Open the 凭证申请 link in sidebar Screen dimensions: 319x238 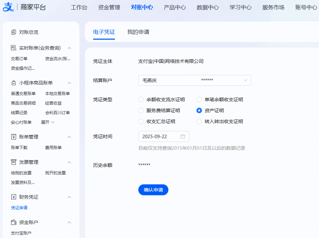coord(19,208)
